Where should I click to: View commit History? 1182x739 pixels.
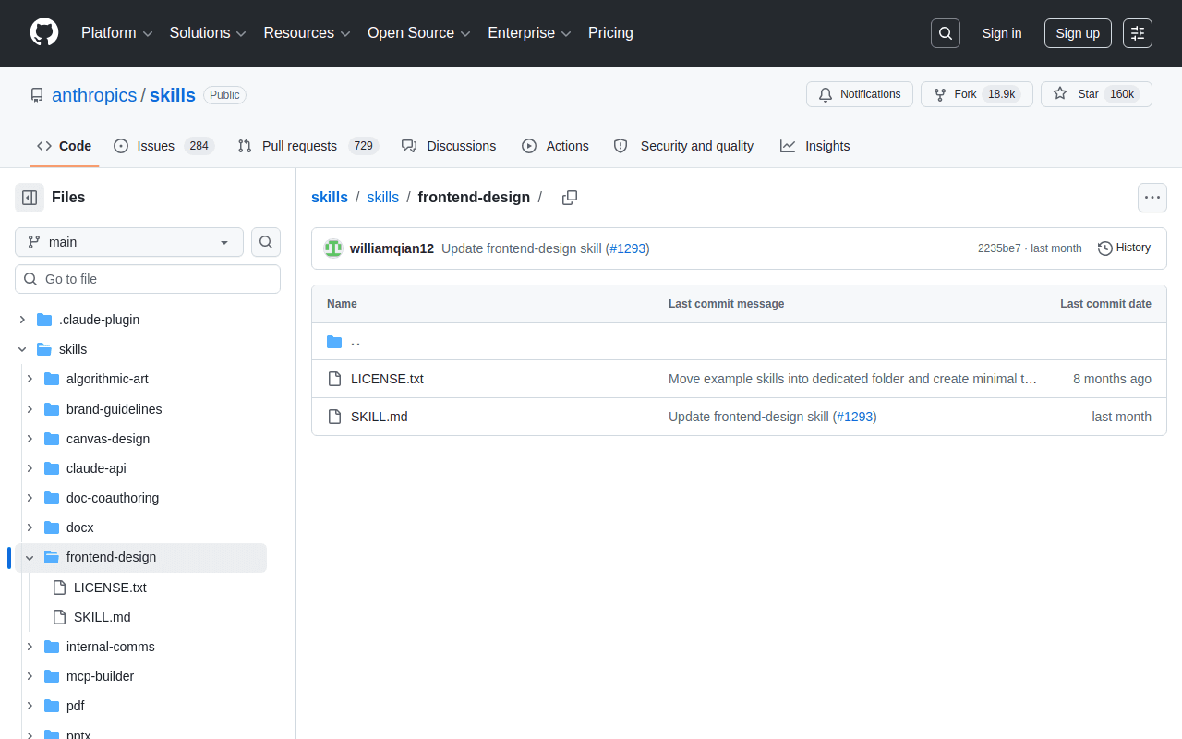[1124, 248]
